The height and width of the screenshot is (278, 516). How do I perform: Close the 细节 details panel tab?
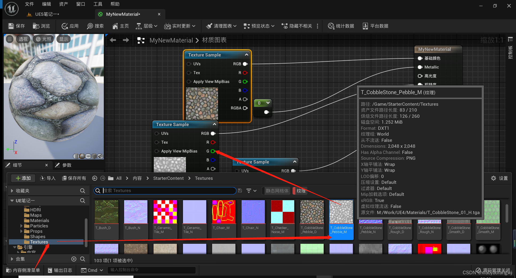tap(47, 165)
